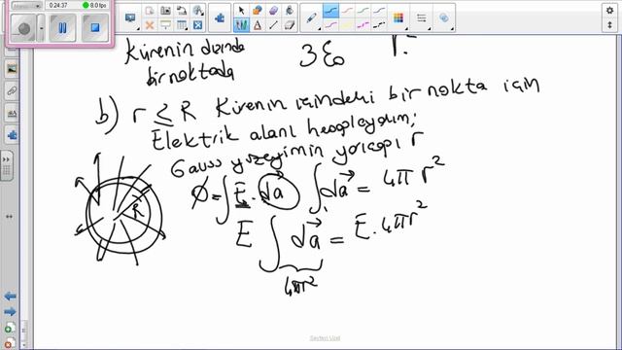Open the pen type dropdown
This screenshot has height=350, width=622.
click(312, 17)
